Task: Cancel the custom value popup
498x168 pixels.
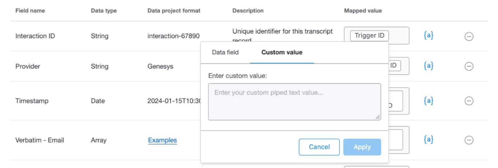Action: pos(319,147)
